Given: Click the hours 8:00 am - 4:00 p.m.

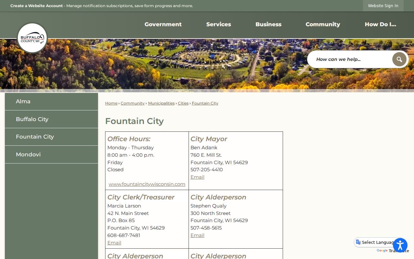Looking at the screenshot, I should click(131, 155).
